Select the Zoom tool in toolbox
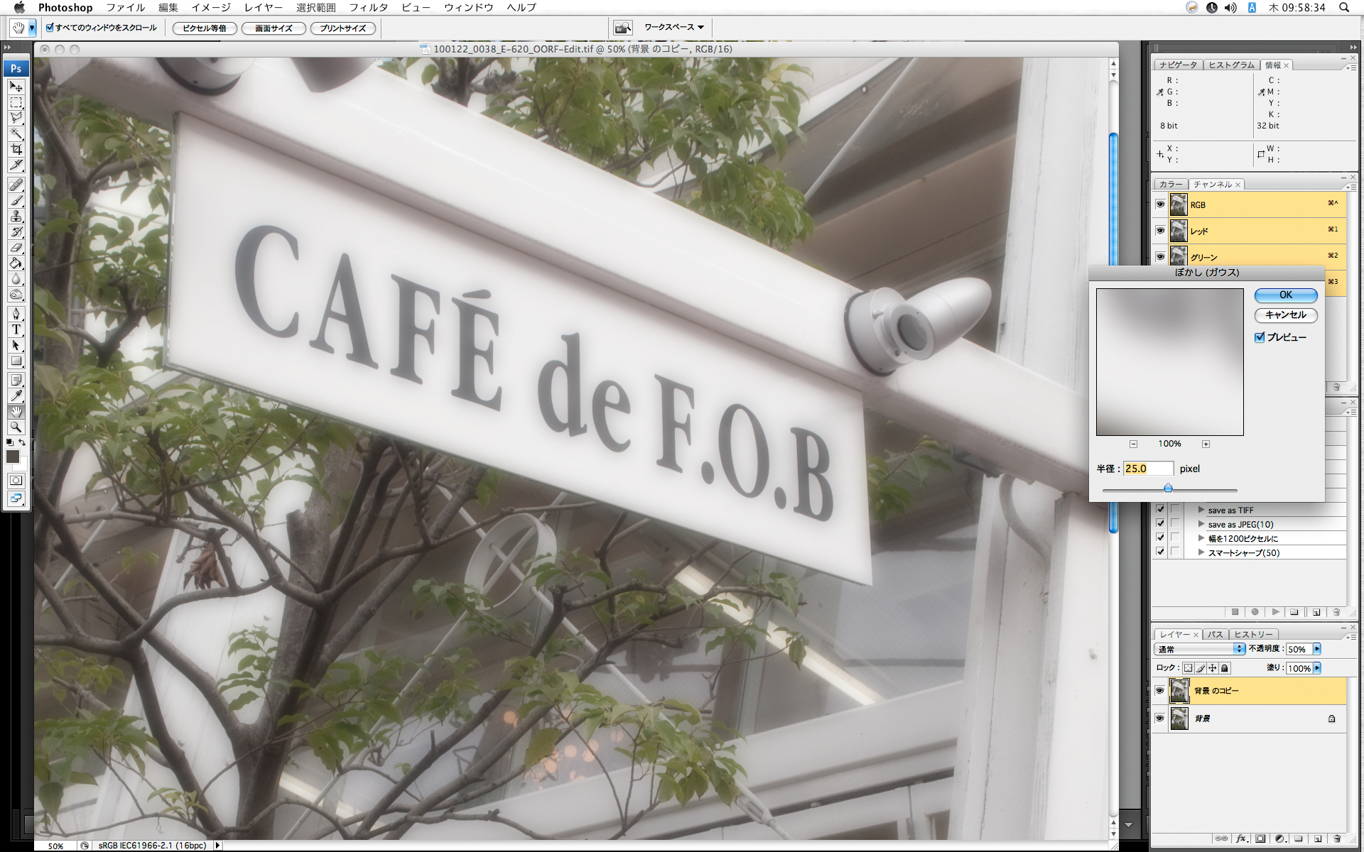1364x852 pixels. coord(16,427)
